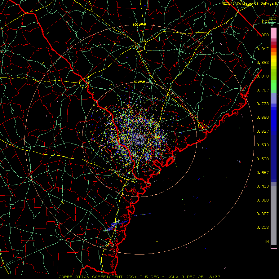Screen dimensions: 279x279
Task: Click the TH threshold label on the scale
Action: (266, 241)
